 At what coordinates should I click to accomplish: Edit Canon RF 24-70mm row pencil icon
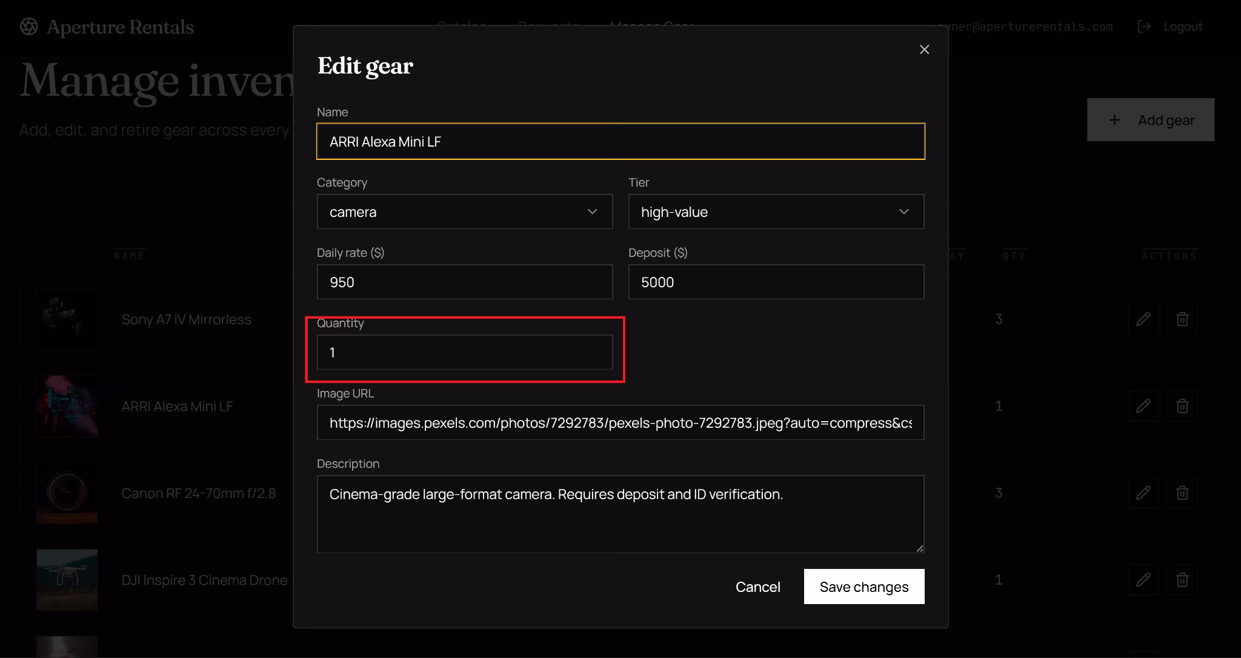[1143, 493]
